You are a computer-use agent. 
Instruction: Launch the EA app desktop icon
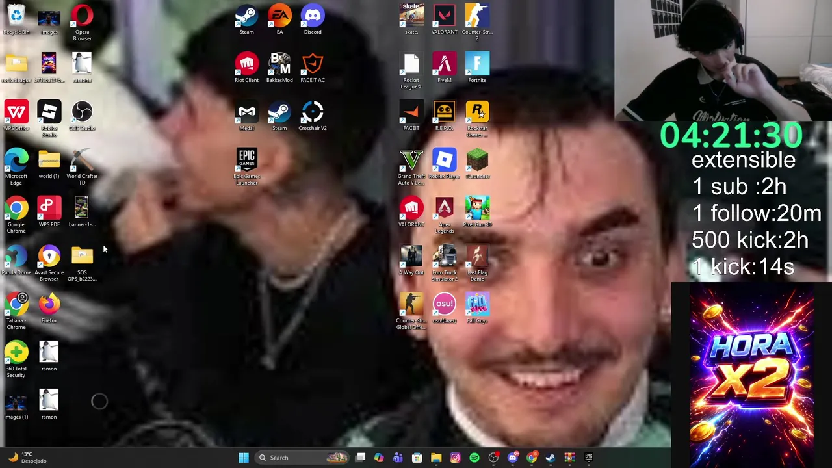pyautogui.click(x=279, y=19)
